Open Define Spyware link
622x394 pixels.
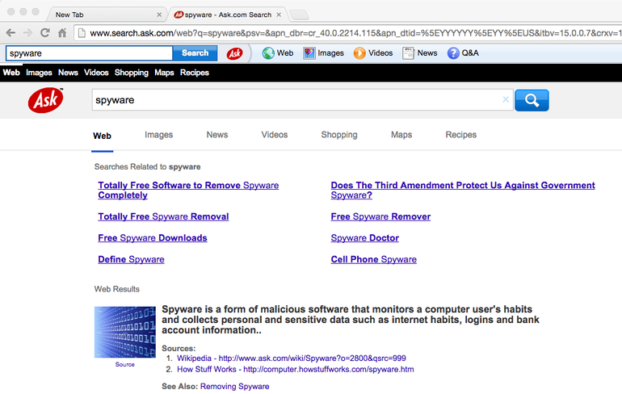click(132, 260)
